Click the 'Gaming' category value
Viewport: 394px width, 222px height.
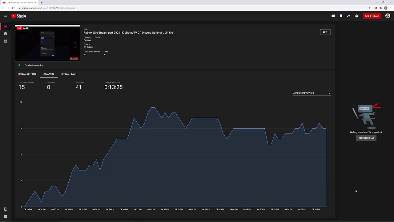87,40
